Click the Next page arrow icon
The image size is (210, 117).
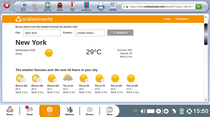[x=35, y=5]
